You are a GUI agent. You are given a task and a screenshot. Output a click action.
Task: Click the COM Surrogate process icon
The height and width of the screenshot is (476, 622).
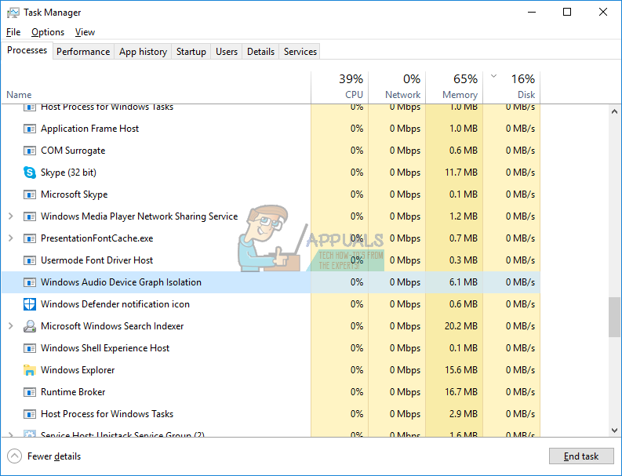[x=30, y=151]
